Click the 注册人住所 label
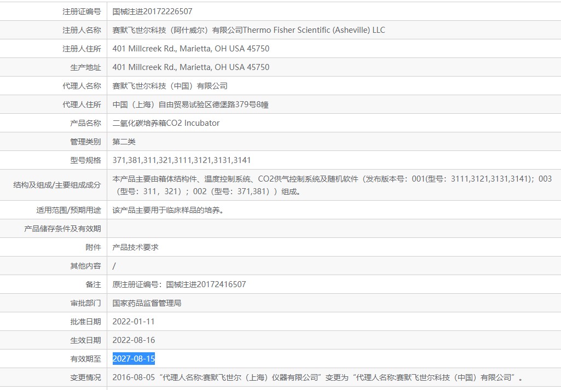Image resolution: width=561 pixels, height=390 pixels. point(82,49)
